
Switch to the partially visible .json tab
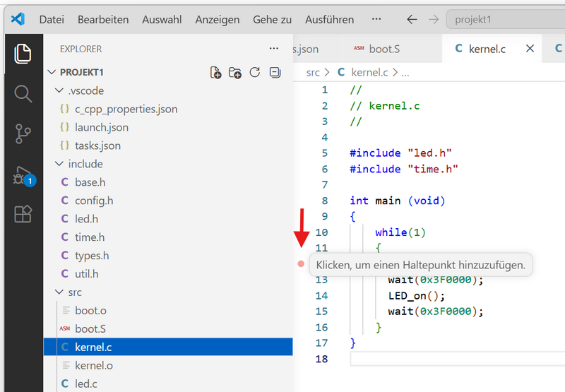[x=317, y=49]
